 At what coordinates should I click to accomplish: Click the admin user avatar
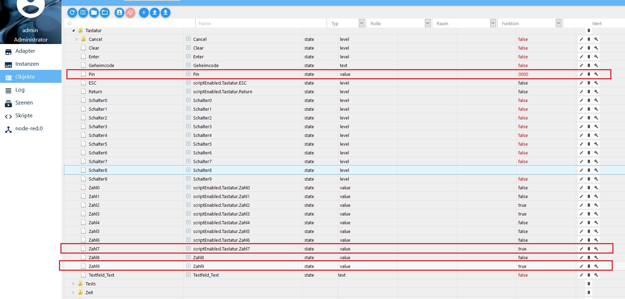pyautogui.click(x=31, y=5)
